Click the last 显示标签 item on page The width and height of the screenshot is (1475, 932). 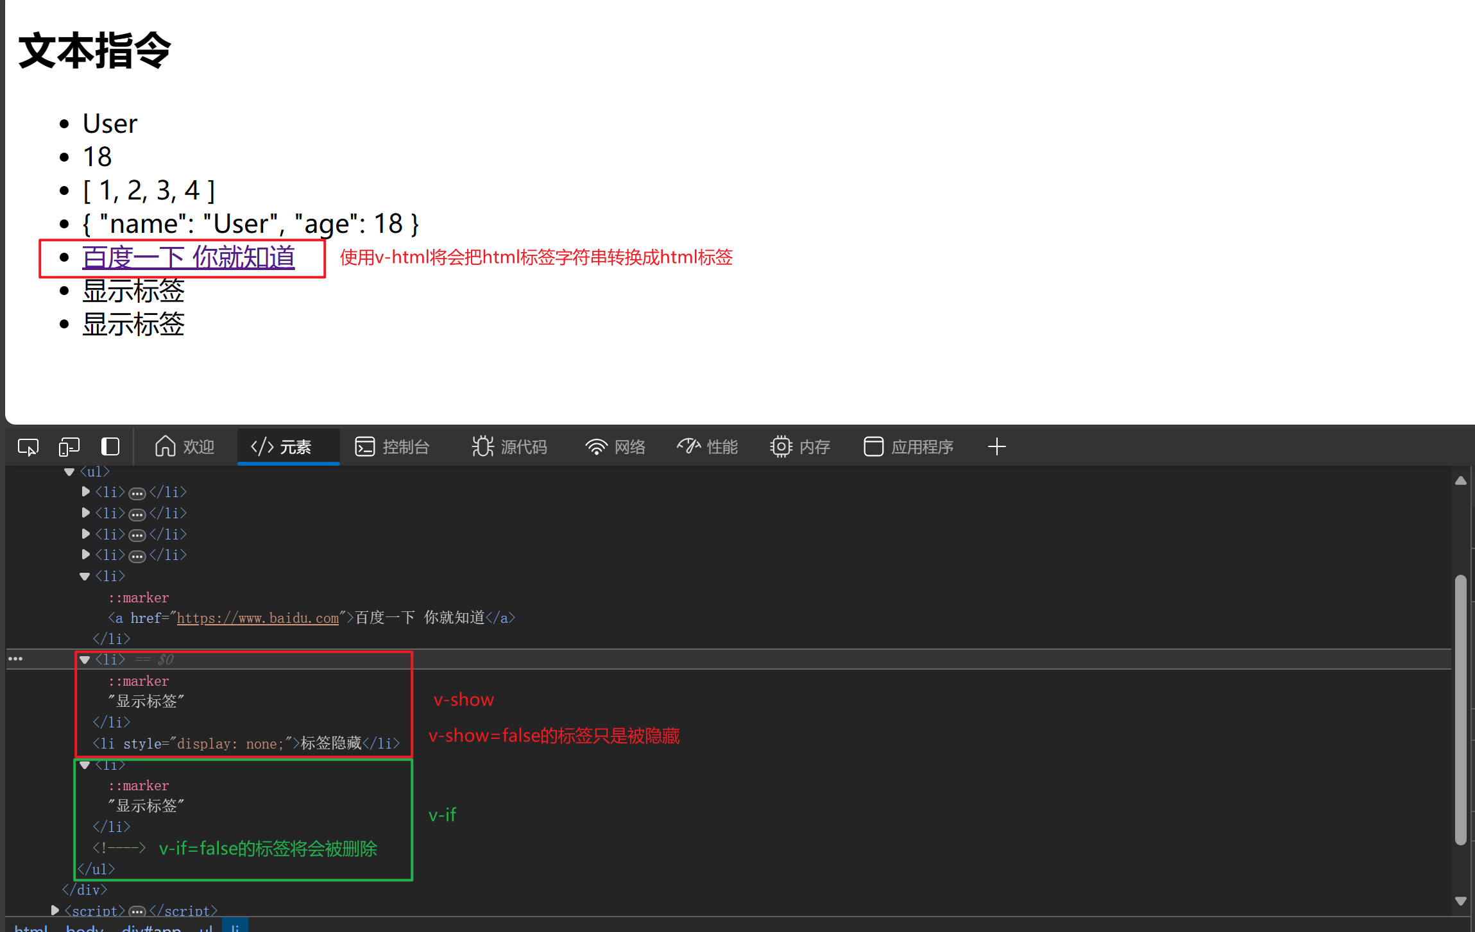coord(133,324)
